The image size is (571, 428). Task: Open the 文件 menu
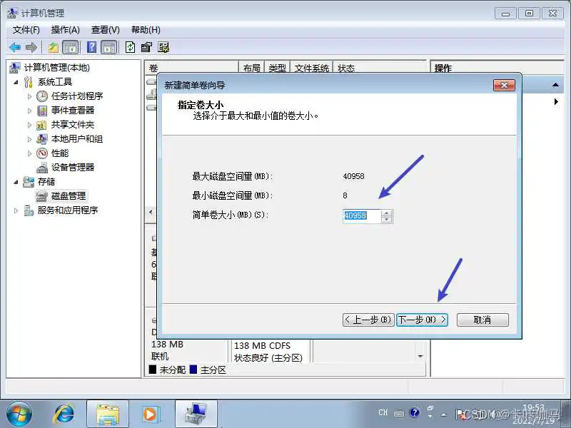(x=26, y=29)
